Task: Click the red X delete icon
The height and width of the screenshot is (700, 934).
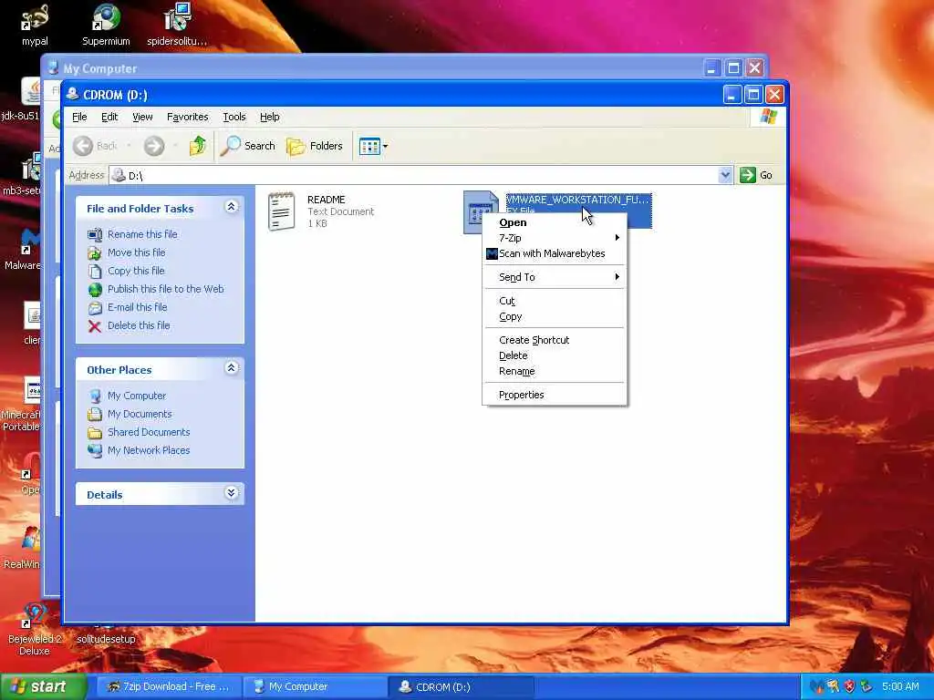Action: pos(95,326)
